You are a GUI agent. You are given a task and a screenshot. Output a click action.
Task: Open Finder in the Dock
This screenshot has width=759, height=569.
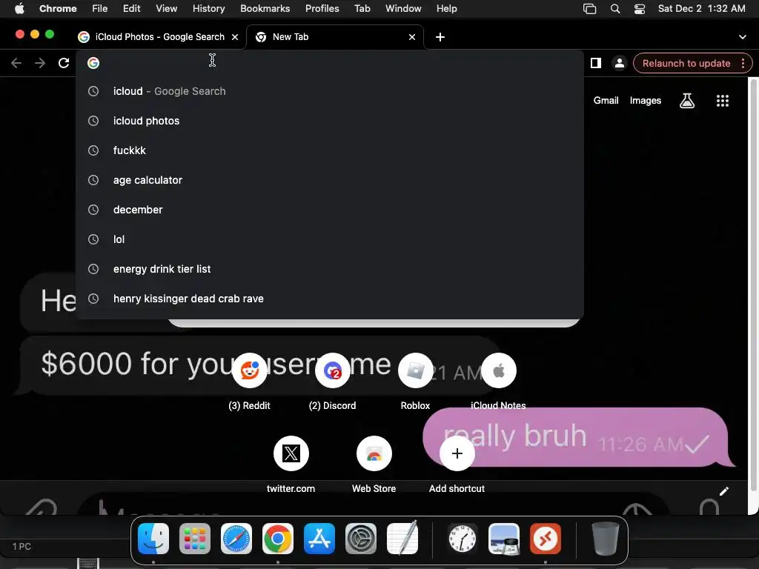pos(153,539)
